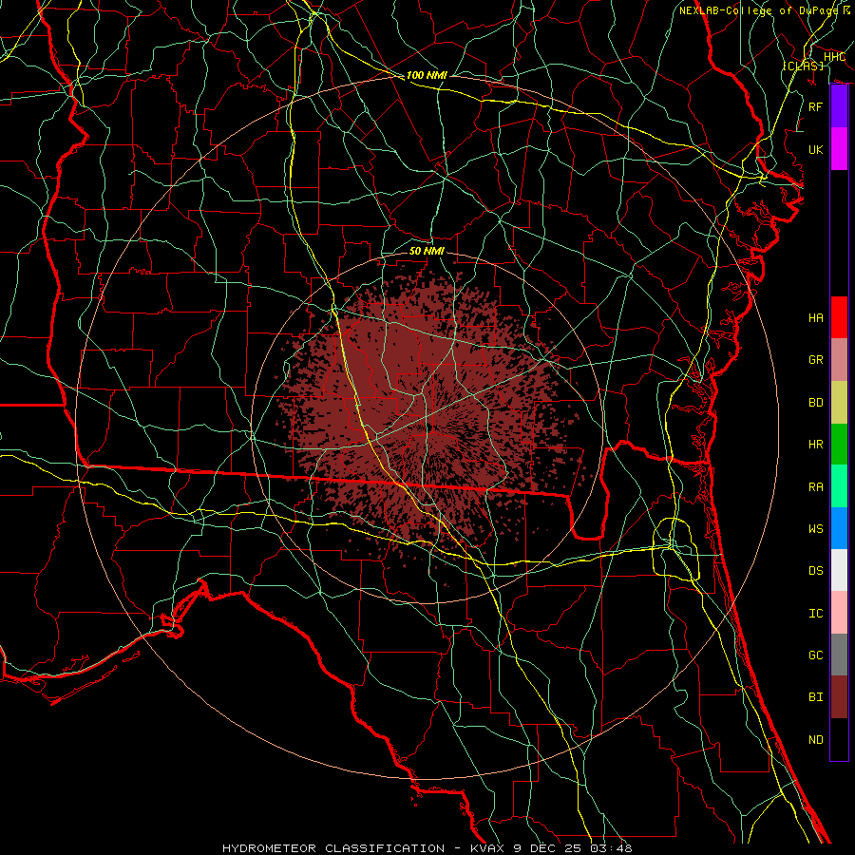Click the GR legend color swatch
855x855 pixels.
point(839,360)
